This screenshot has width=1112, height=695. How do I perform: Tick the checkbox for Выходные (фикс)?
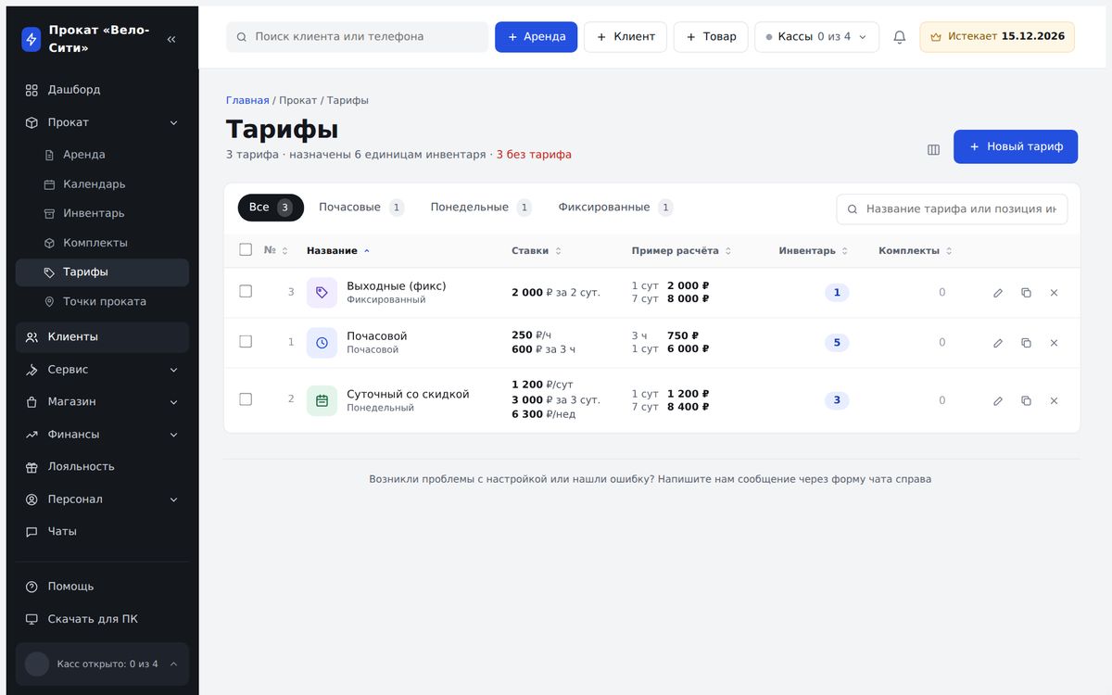246,292
